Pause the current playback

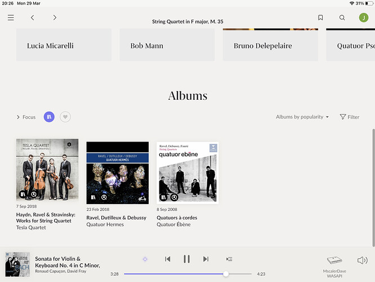[x=186, y=259]
